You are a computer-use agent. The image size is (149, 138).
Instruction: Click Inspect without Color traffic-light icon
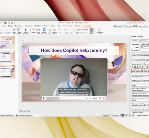click(x=26, y=30)
